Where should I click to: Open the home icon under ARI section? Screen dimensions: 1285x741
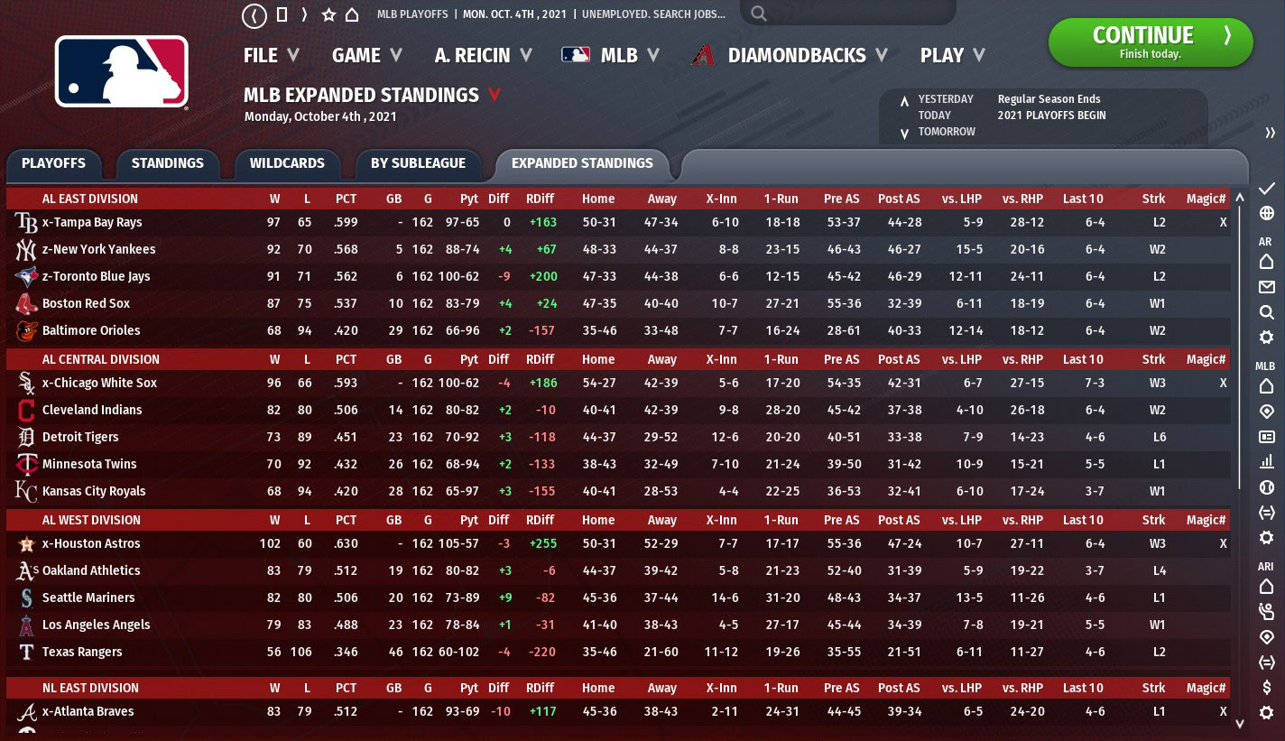point(1266,587)
